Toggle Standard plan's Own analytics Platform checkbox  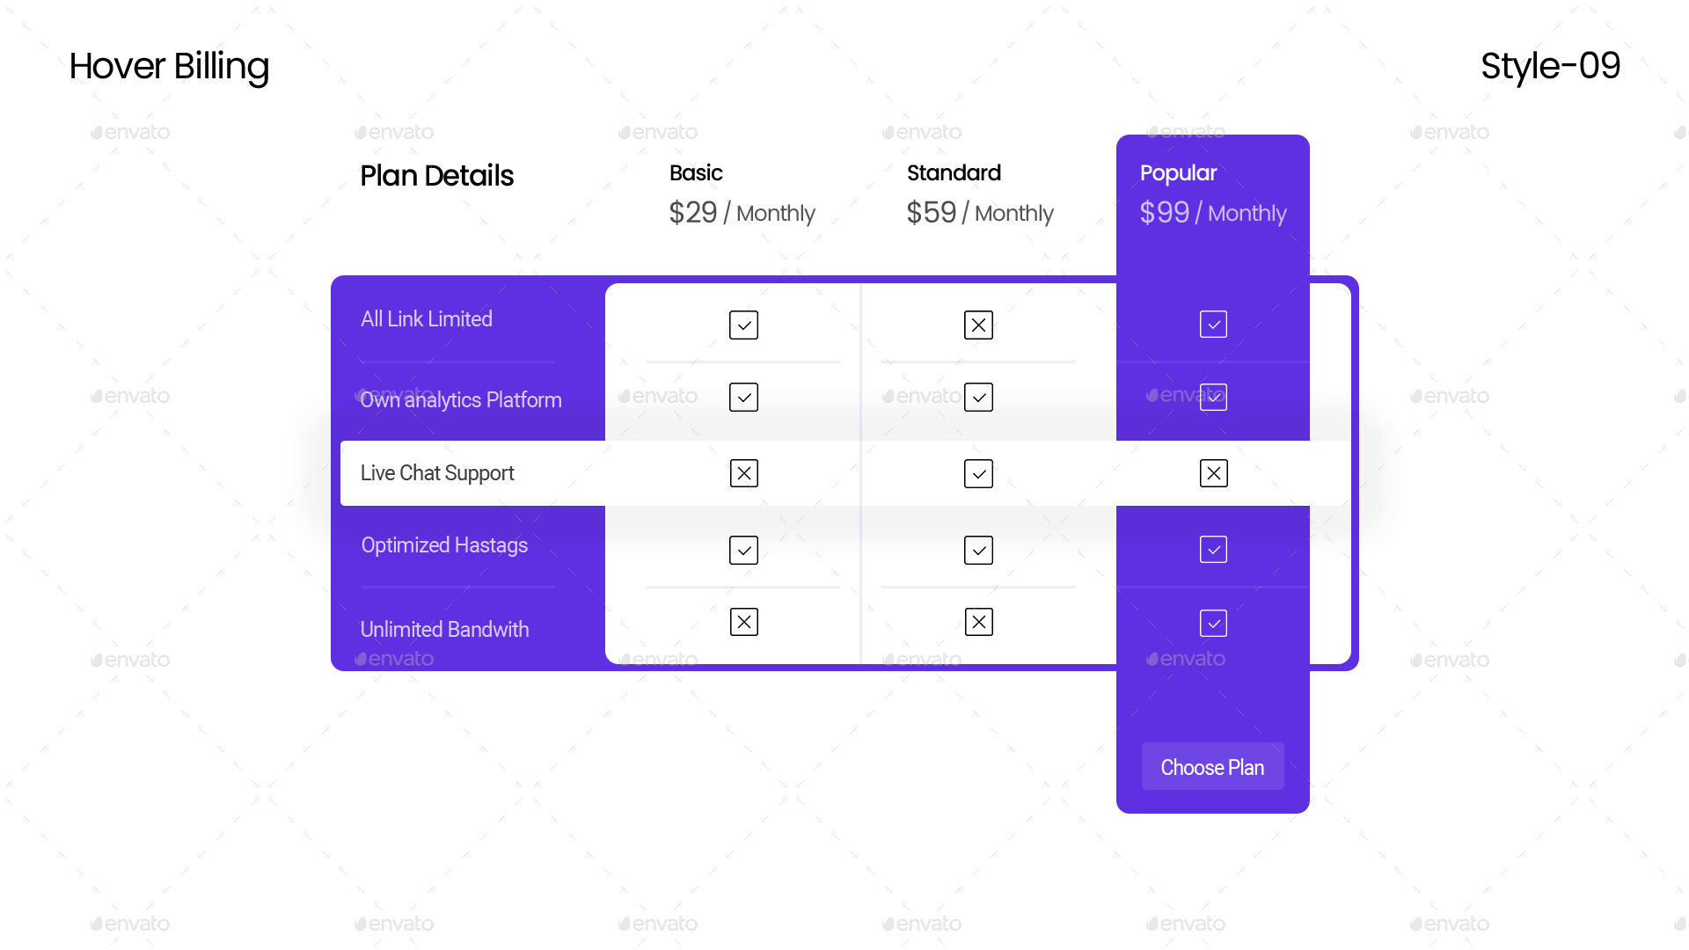tap(979, 397)
